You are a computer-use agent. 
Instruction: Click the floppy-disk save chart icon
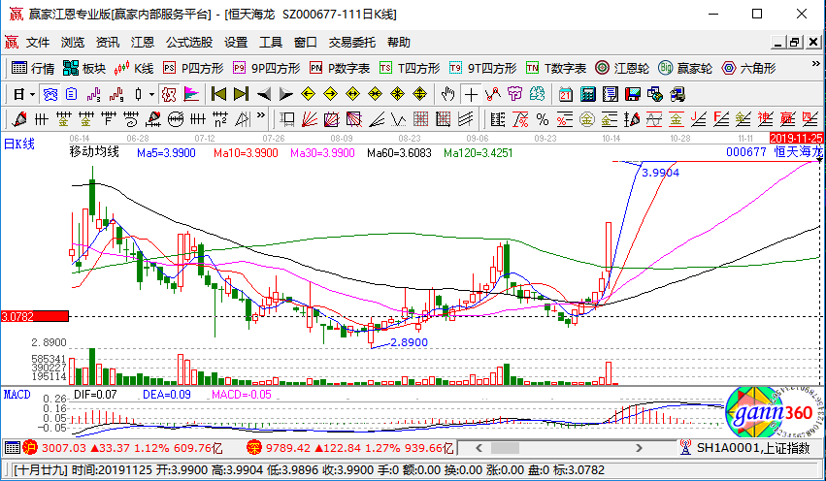pyautogui.click(x=632, y=95)
